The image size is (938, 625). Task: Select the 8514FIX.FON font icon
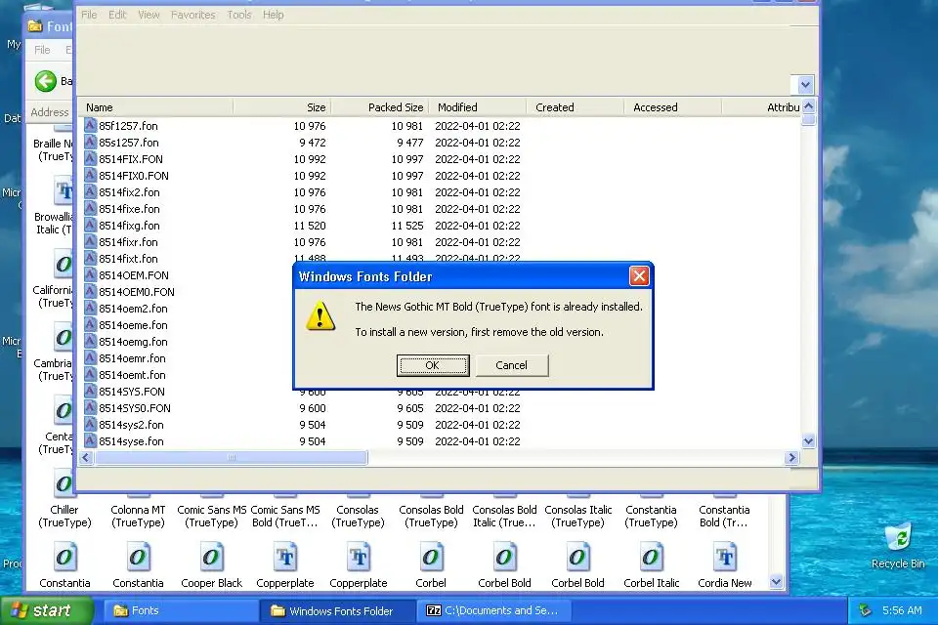pyautogui.click(x=90, y=159)
